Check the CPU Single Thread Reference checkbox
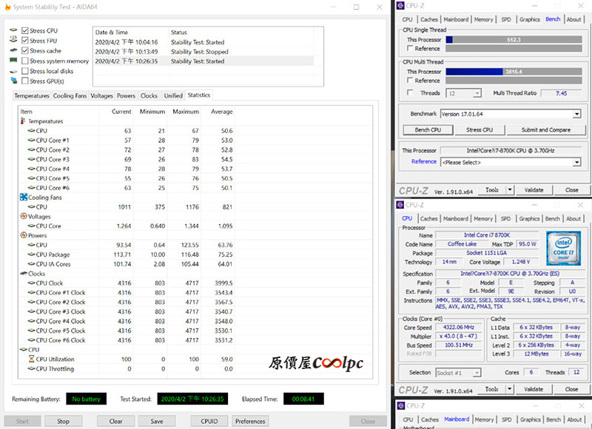Image resolution: width=592 pixels, height=429 pixels. coord(410,48)
